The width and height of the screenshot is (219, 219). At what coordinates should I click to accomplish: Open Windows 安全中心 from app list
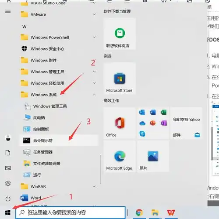[59, 49]
